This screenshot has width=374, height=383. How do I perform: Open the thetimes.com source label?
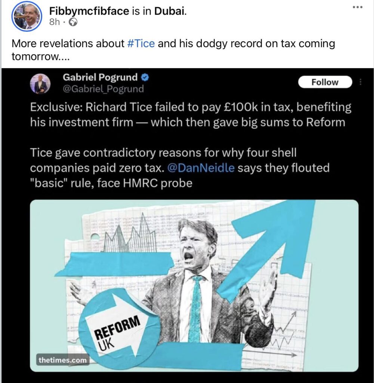pyautogui.click(x=63, y=360)
